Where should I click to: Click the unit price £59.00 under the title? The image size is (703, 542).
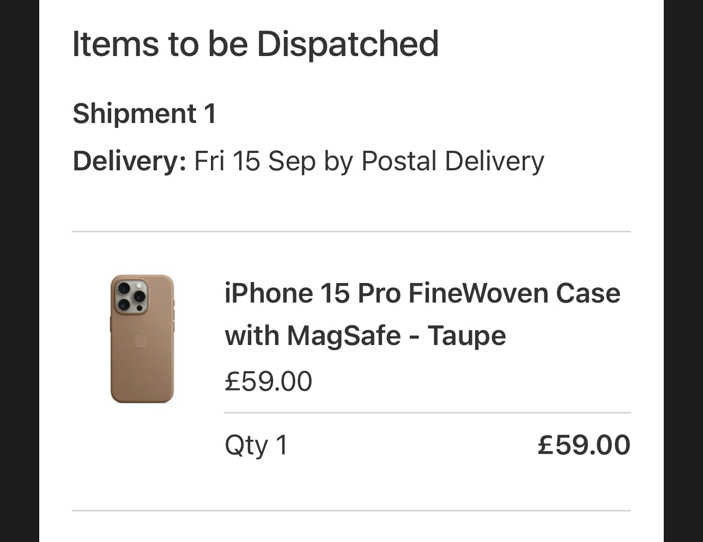point(268,381)
